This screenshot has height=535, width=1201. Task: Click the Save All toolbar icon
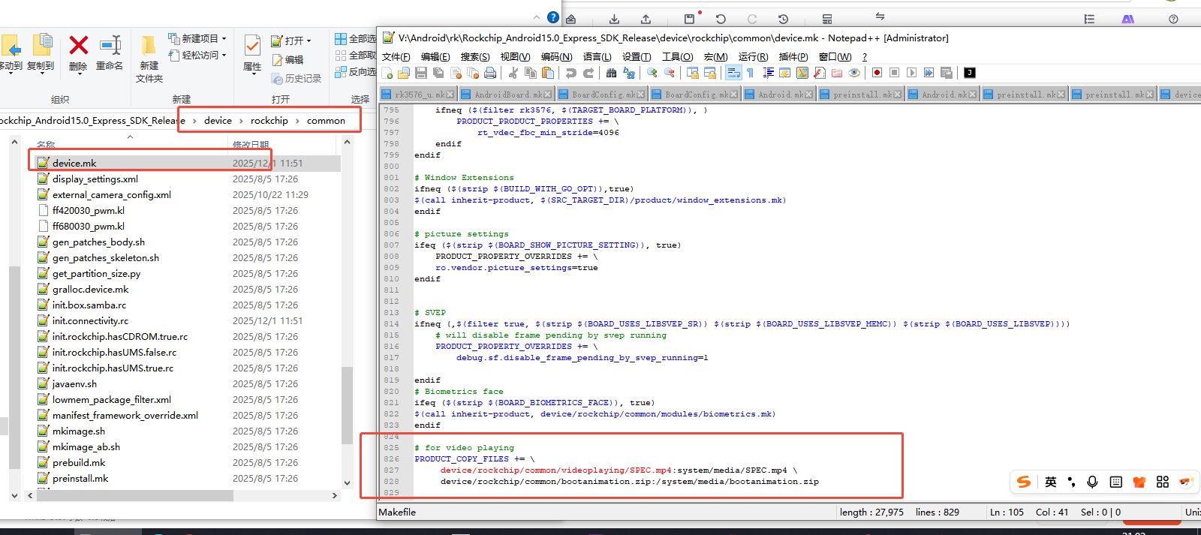point(438,73)
